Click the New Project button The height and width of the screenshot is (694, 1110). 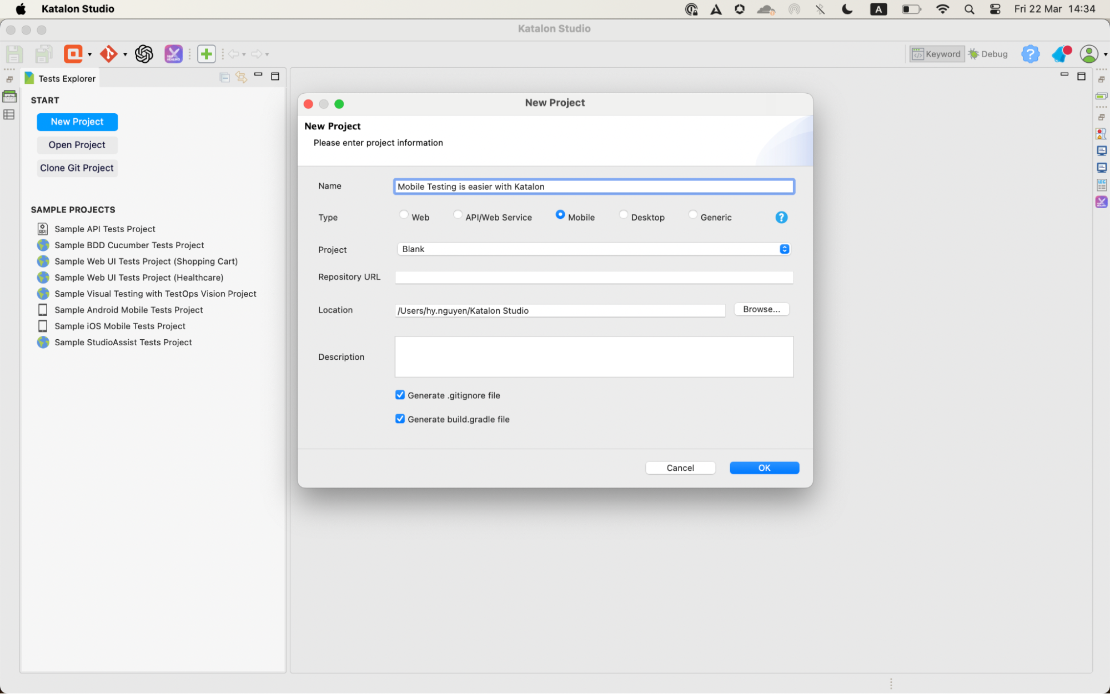click(x=77, y=122)
